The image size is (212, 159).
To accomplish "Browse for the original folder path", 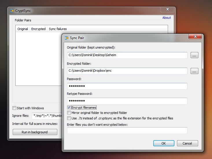I will point(194,55).
